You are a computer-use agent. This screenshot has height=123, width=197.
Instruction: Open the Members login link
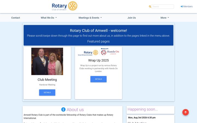click(187, 6)
